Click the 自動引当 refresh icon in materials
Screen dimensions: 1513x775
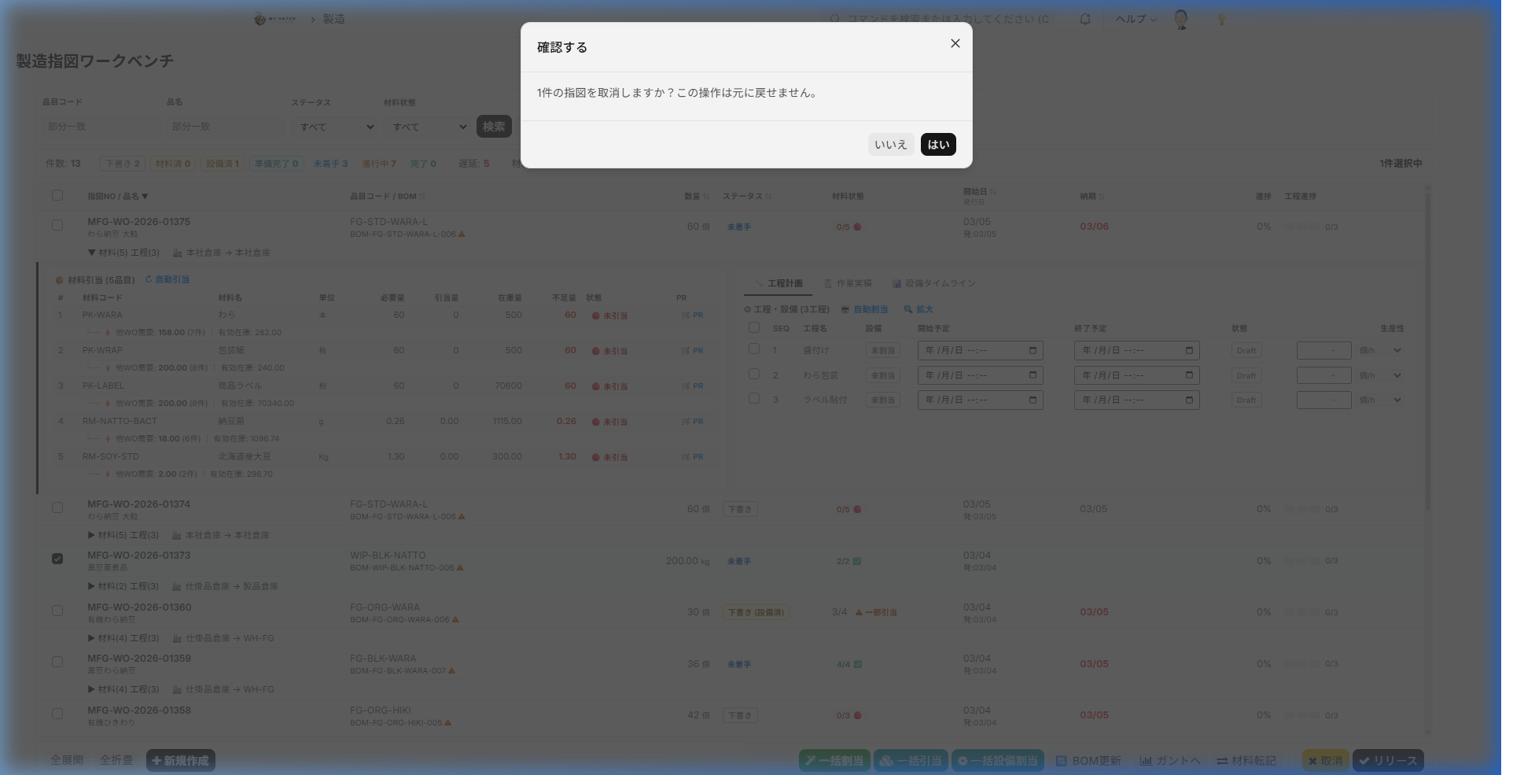pos(149,279)
